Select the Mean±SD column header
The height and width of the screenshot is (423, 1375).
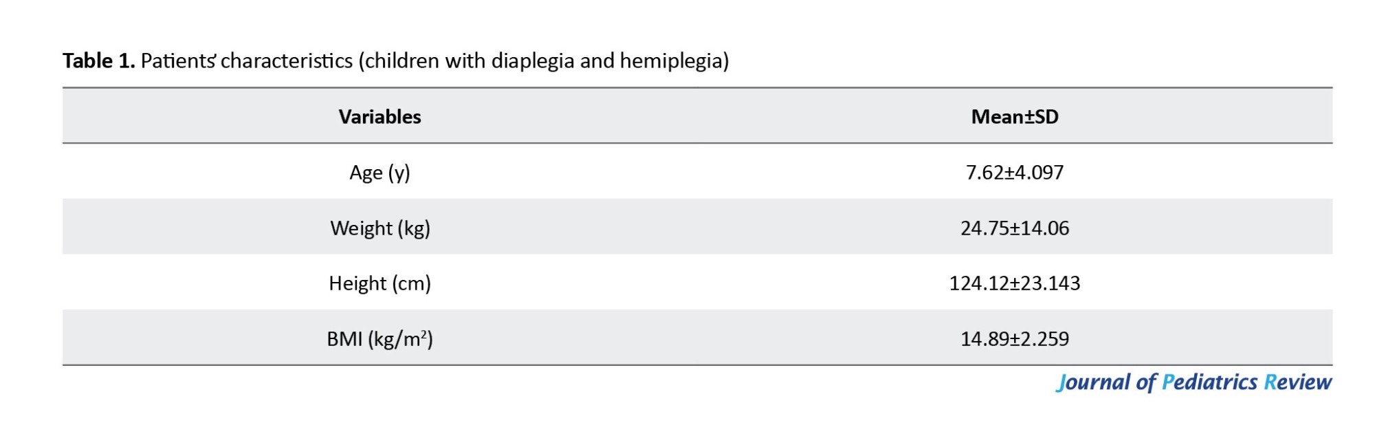[x=1014, y=117]
